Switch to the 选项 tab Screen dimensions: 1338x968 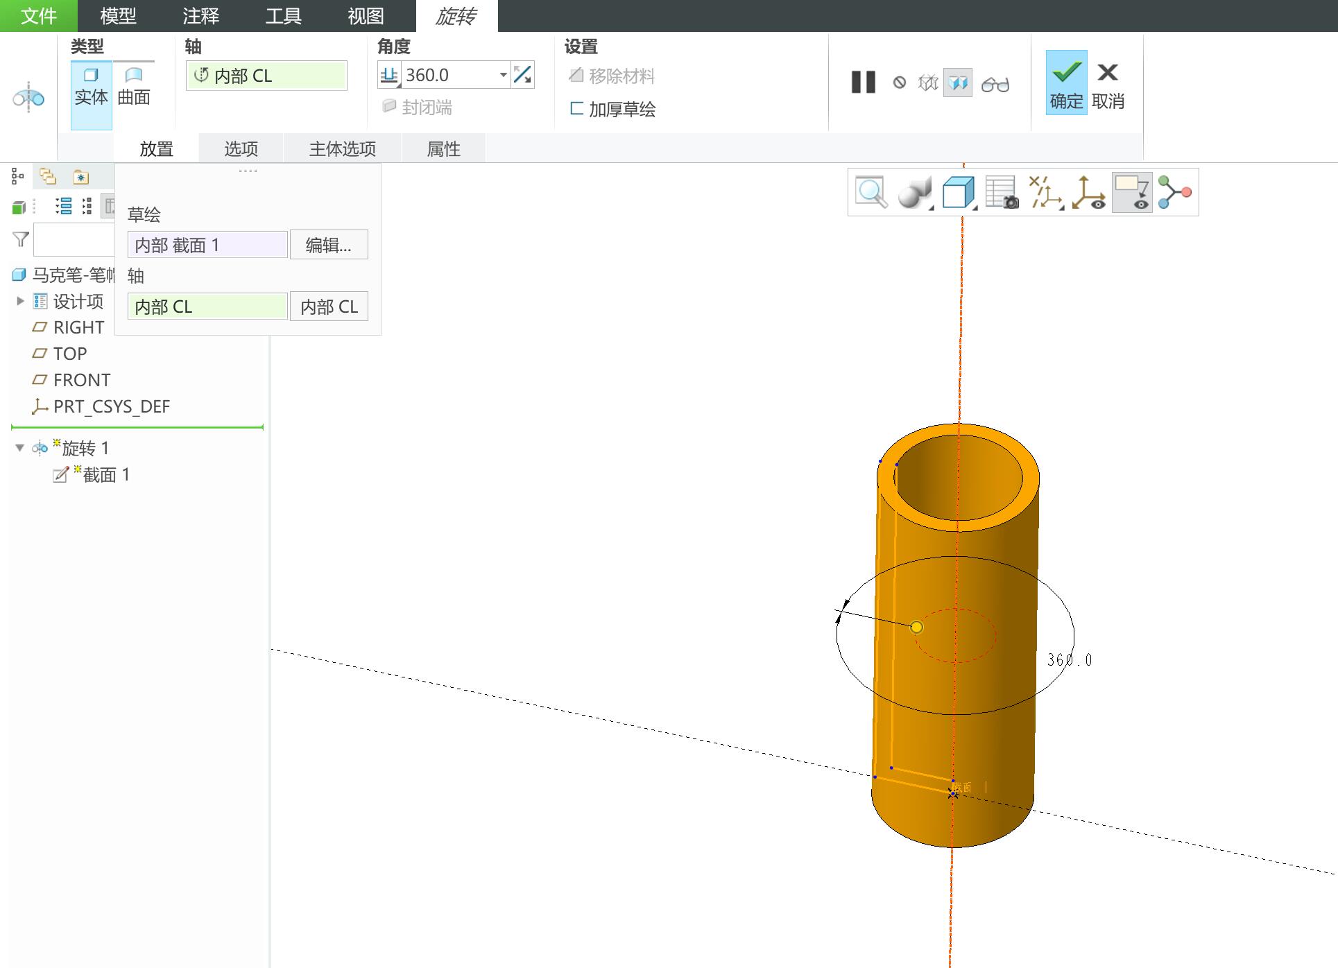[241, 148]
